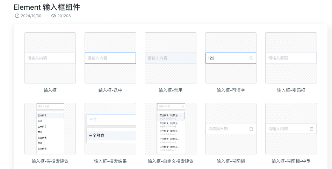Click the 输入框-带搜索建议 caption
The image size is (332, 169).
point(50,161)
